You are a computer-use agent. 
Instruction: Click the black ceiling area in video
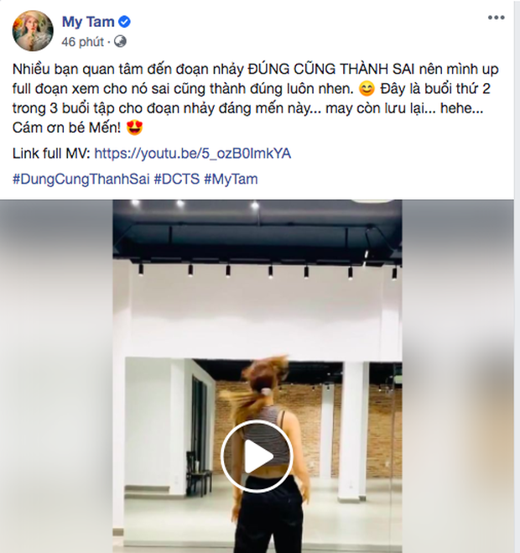257,229
